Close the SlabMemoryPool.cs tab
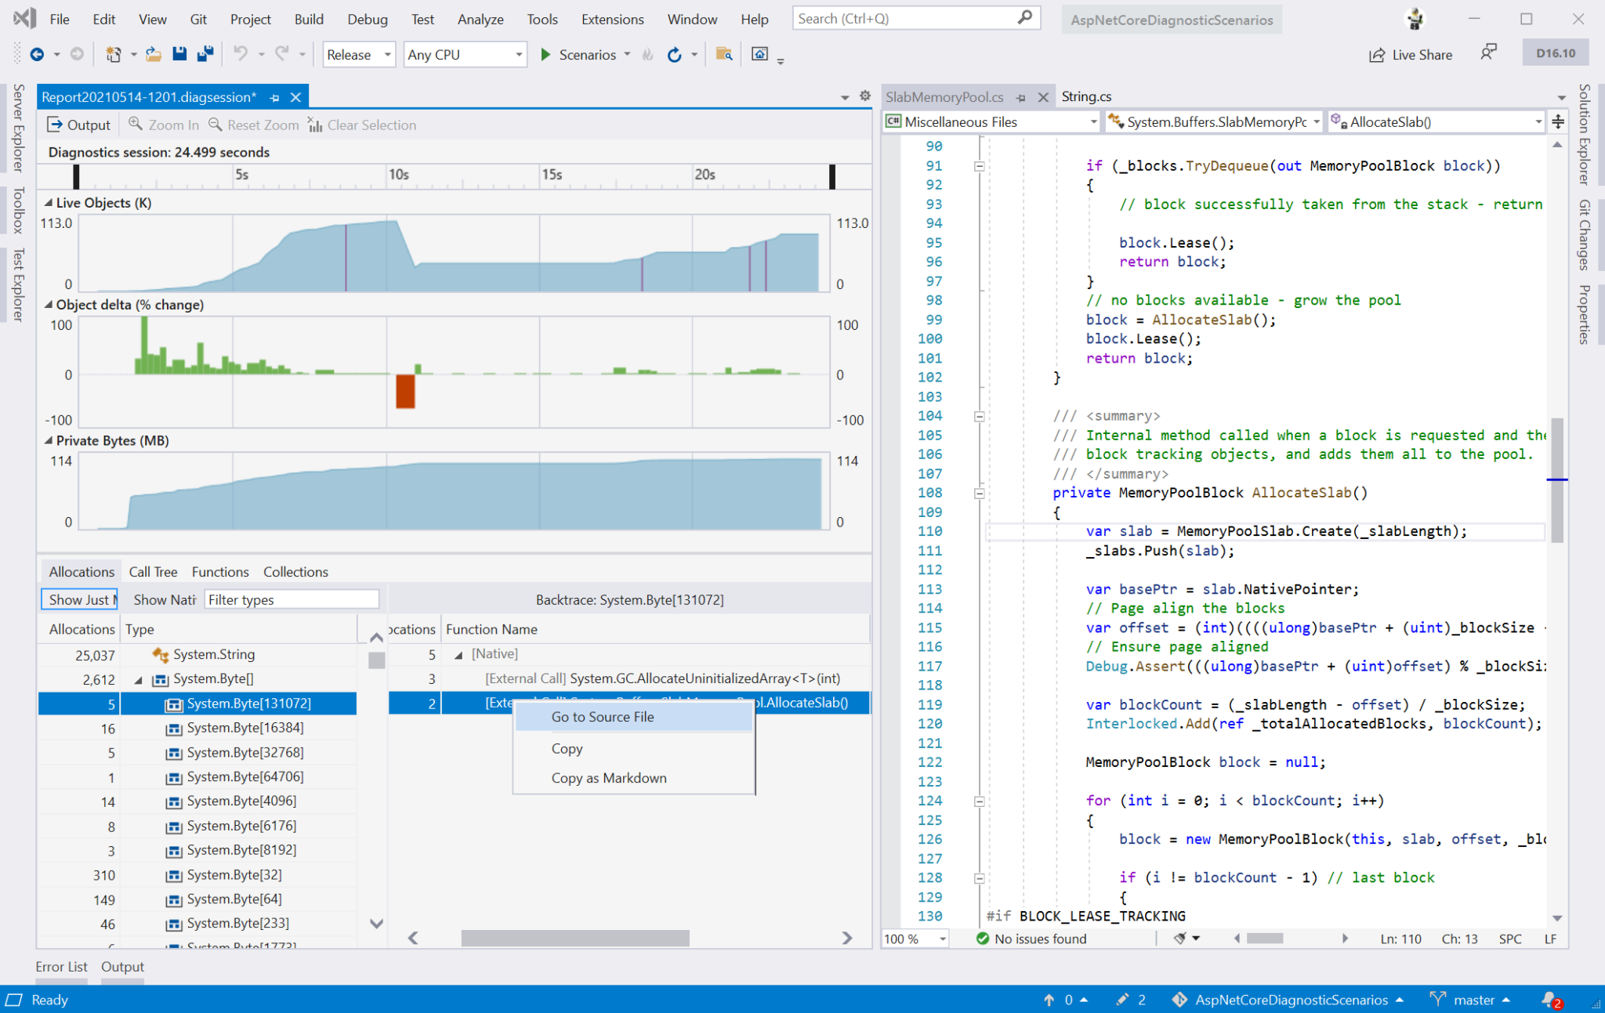1605x1013 pixels. (x=1043, y=97)
